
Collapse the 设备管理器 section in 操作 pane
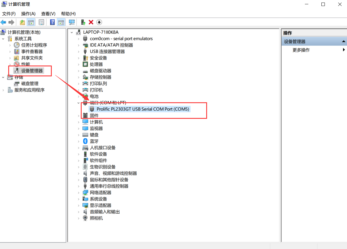344,42
